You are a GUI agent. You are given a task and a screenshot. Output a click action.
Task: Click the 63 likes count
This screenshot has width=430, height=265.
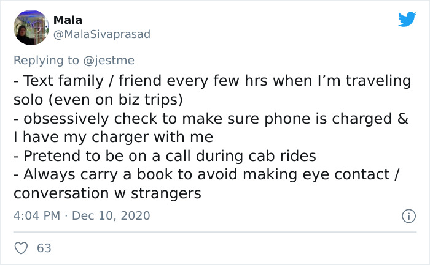(44, 248)
